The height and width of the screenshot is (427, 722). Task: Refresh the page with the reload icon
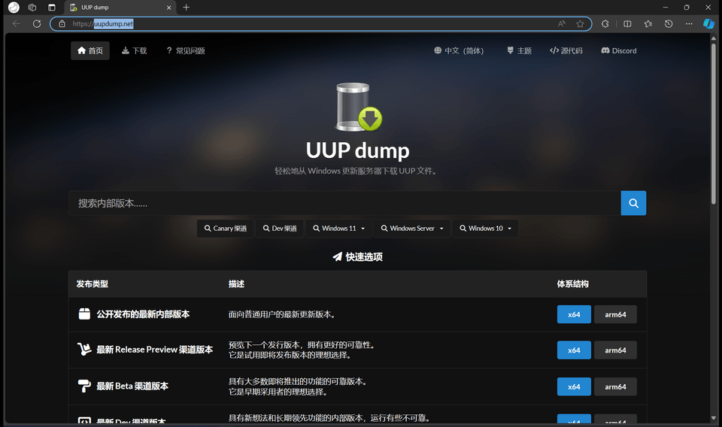(37, 24)
